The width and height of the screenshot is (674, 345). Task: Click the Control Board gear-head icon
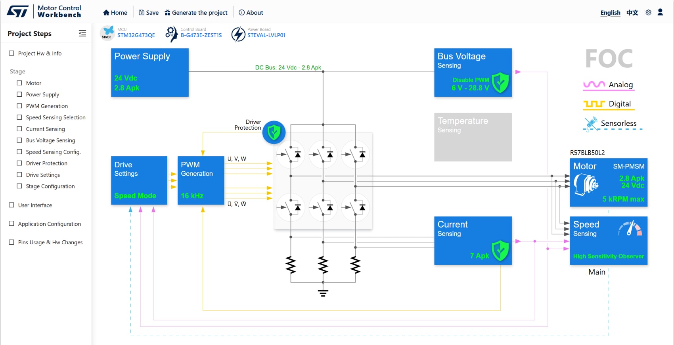tap(172, 34)
